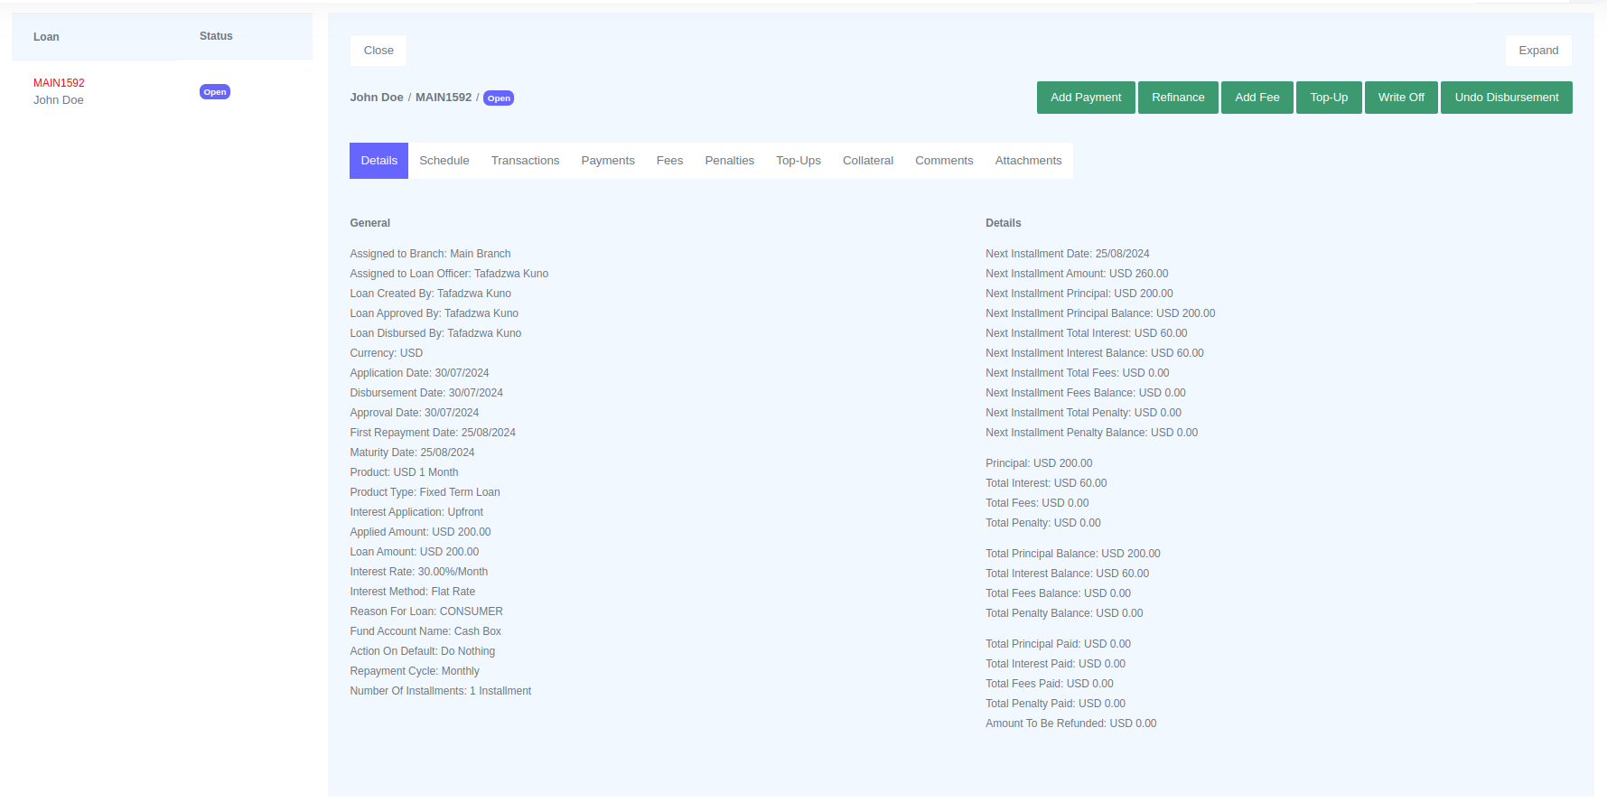The image size is (1607, 812).
Task: Switch to the Comments tab
Action: tap(943, 161)
